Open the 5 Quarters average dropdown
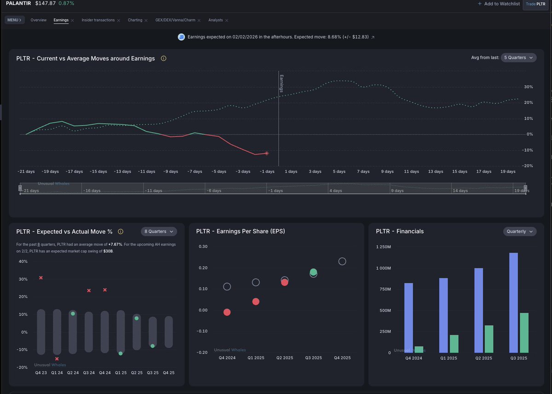This screenshot has height=394, width=552. (518, 57)
